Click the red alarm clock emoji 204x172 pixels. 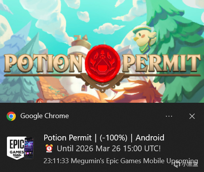tap(49, 148)
